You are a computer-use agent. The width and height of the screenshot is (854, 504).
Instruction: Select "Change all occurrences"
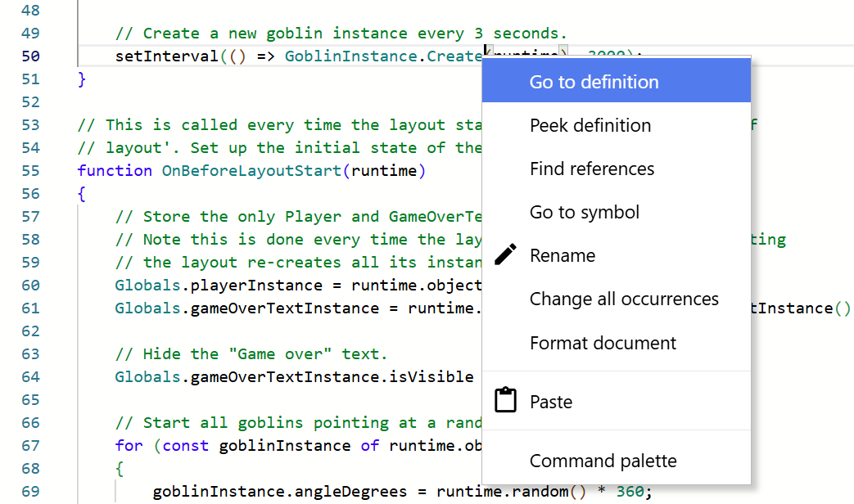[x=624, y=300]
